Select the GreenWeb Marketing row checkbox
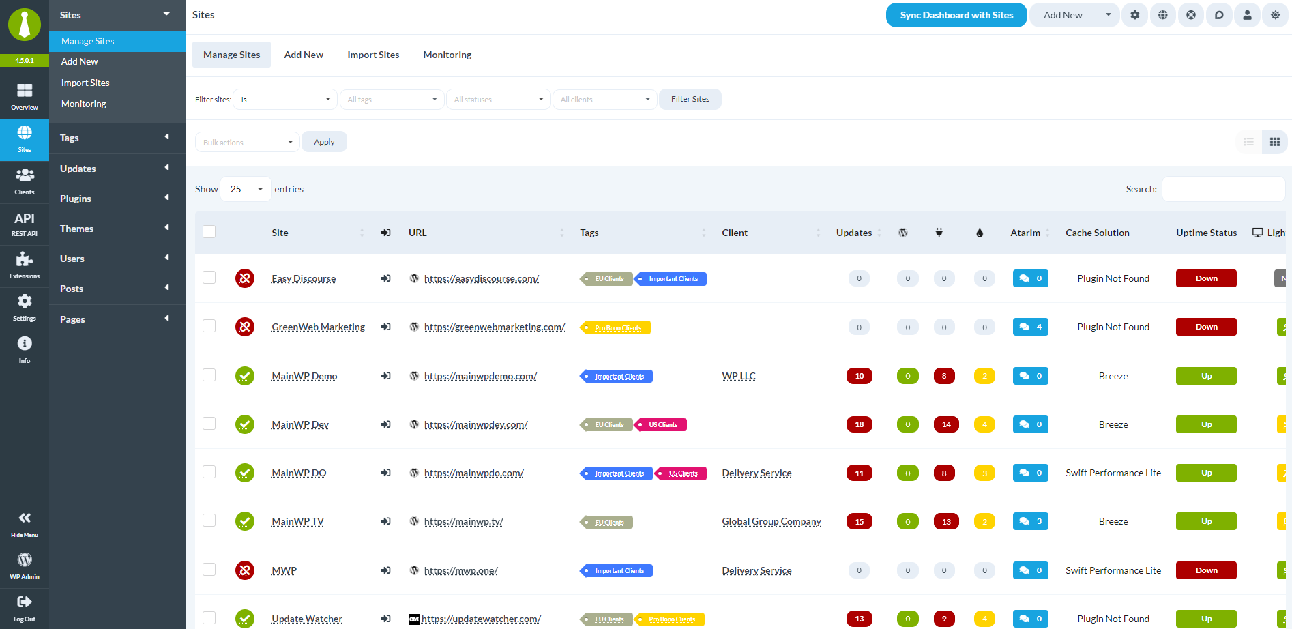 point(209,326)
